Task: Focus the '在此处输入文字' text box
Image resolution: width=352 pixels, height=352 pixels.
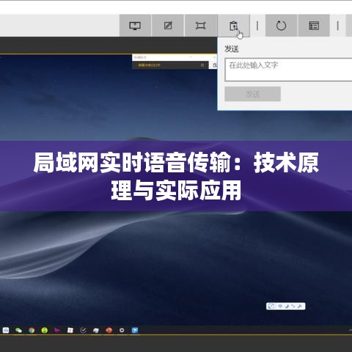Action: pos(288,70)
